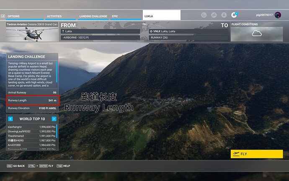Click the player profile avatar

coord(279,15)
